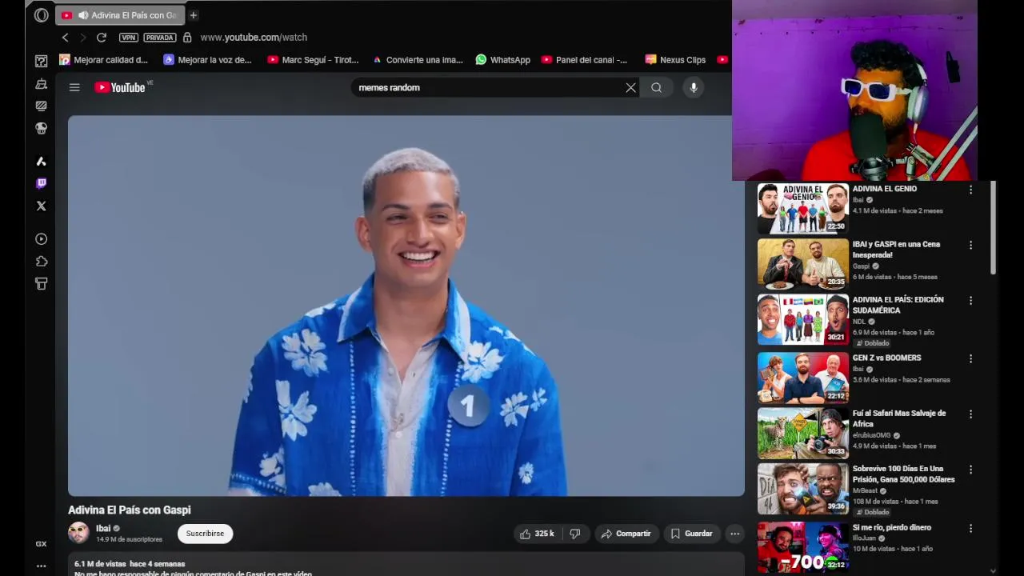Open sidebar setup three-dots menu
Image resolution: width=1024 pixels, height=576 pixels.
coord(41,566)
